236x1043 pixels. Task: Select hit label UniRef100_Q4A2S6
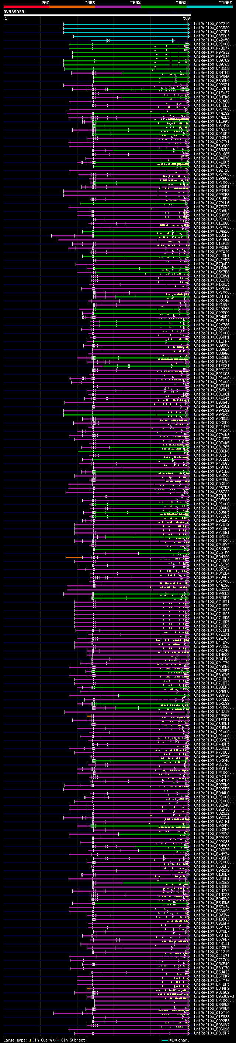212,585
